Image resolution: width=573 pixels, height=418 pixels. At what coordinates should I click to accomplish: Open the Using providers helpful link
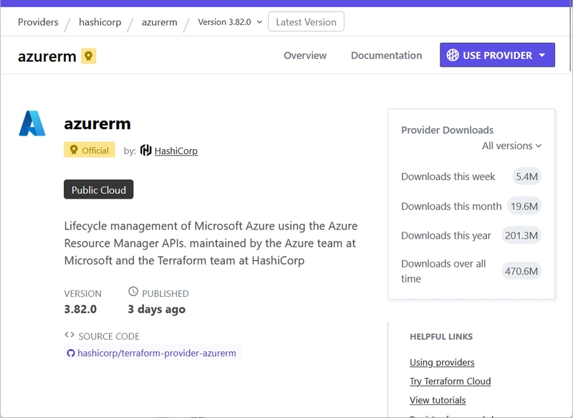coord(442,362)
